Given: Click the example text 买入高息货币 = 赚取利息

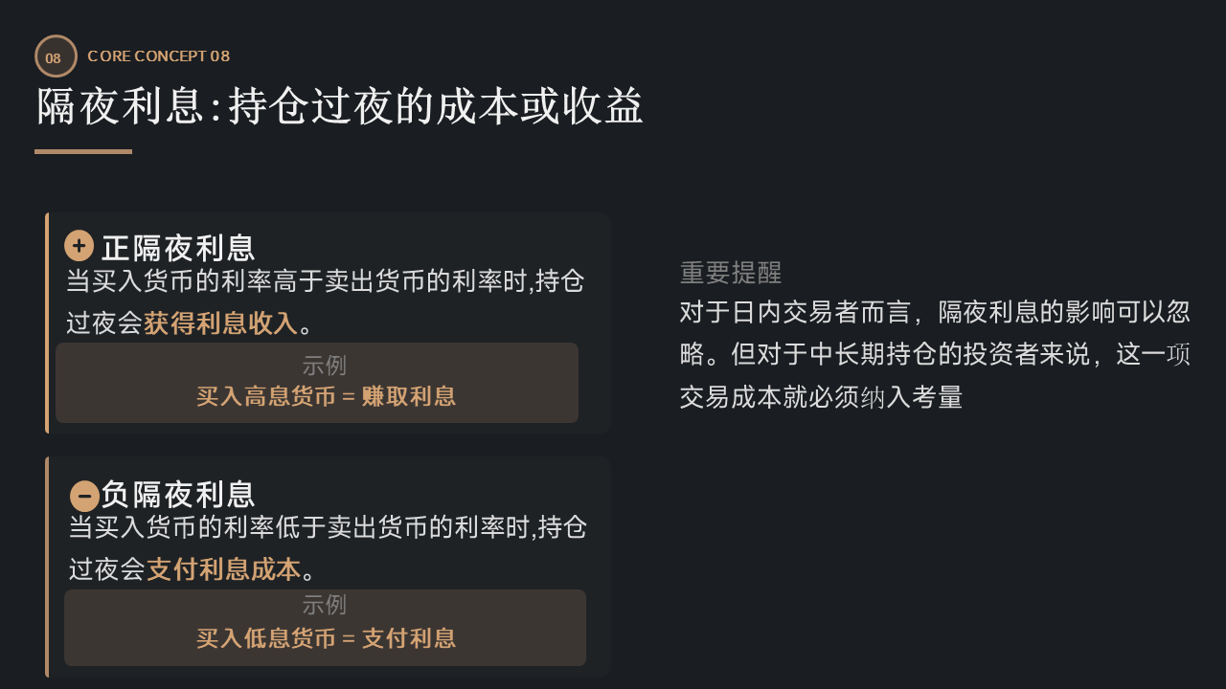Looking at the screenshot, I should [x=326, y=396].
